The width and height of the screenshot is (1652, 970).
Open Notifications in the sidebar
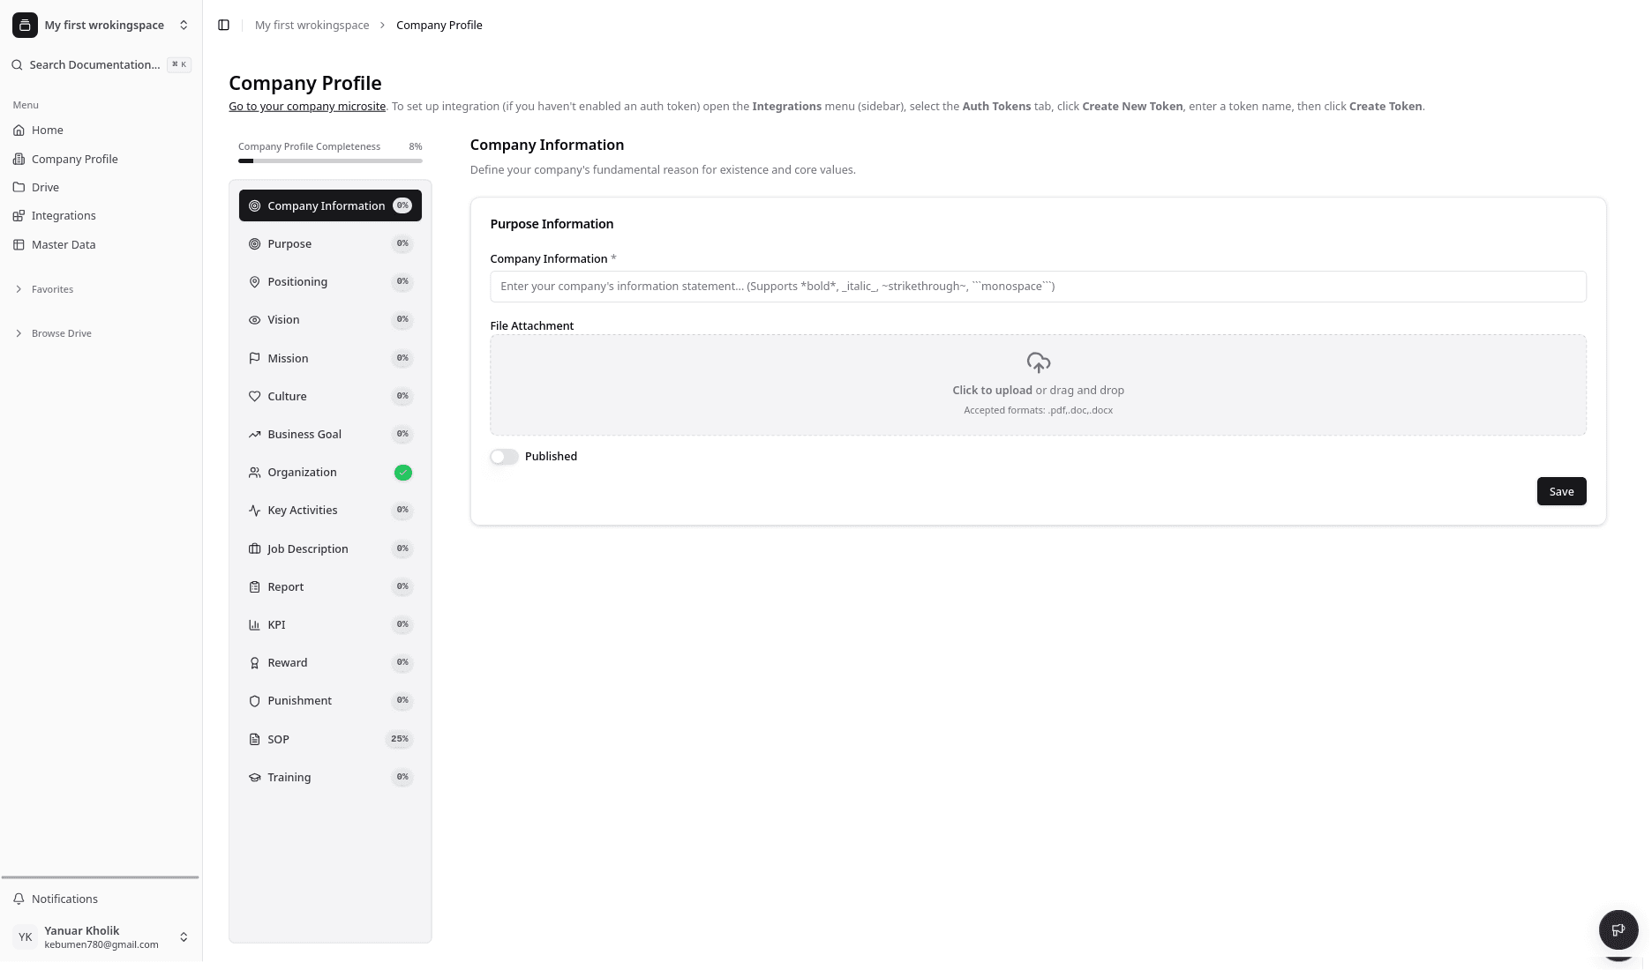(x=101, y=899)
